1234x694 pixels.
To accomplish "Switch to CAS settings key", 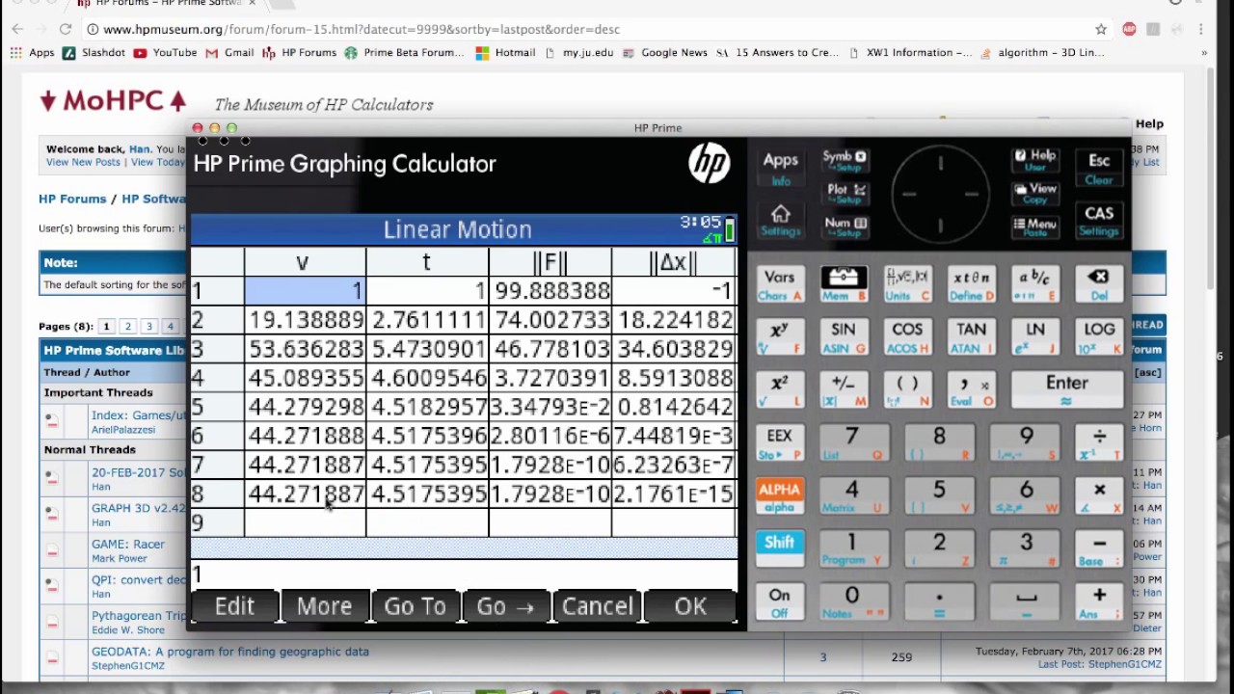I will click(x=1099, y=221).
